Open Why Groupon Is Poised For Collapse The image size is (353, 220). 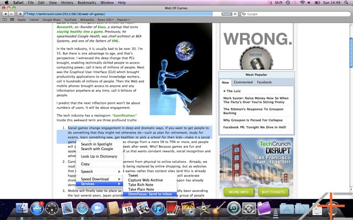click(x=253, y=120)
